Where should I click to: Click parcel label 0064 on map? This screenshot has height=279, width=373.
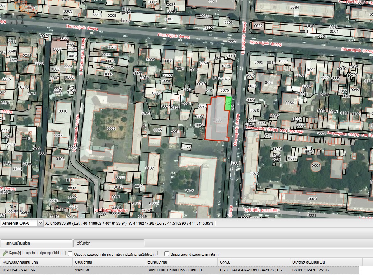click(175, 131)
